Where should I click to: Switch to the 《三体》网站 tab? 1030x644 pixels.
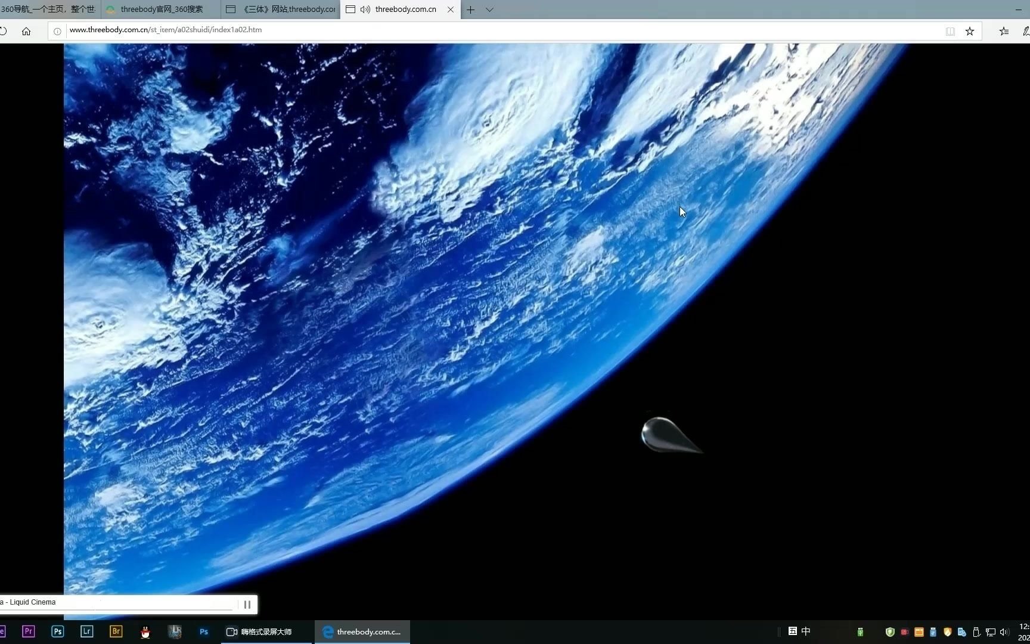(x=281, y=10)
